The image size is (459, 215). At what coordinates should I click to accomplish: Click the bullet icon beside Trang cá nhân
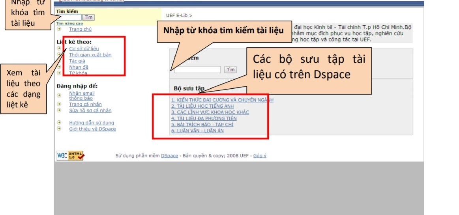click(59, 104)
